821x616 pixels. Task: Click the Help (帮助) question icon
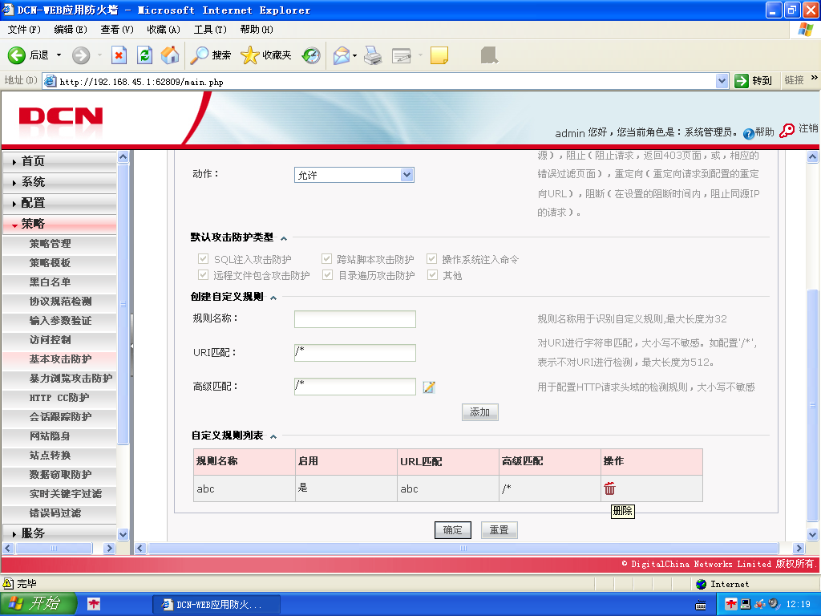(x=749, y=134)
